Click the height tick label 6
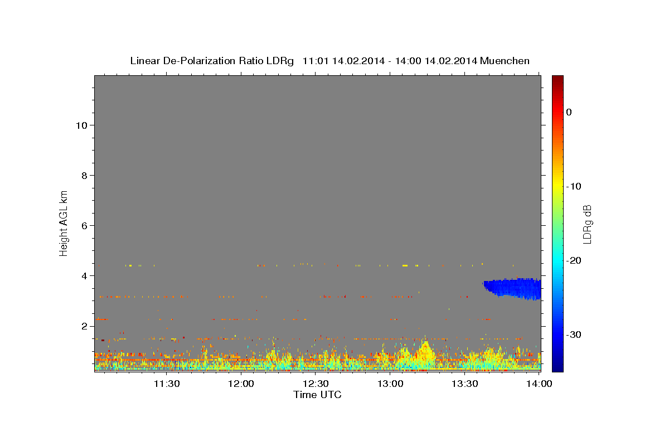This screenshot has width=669, height=446. (84, 225)
